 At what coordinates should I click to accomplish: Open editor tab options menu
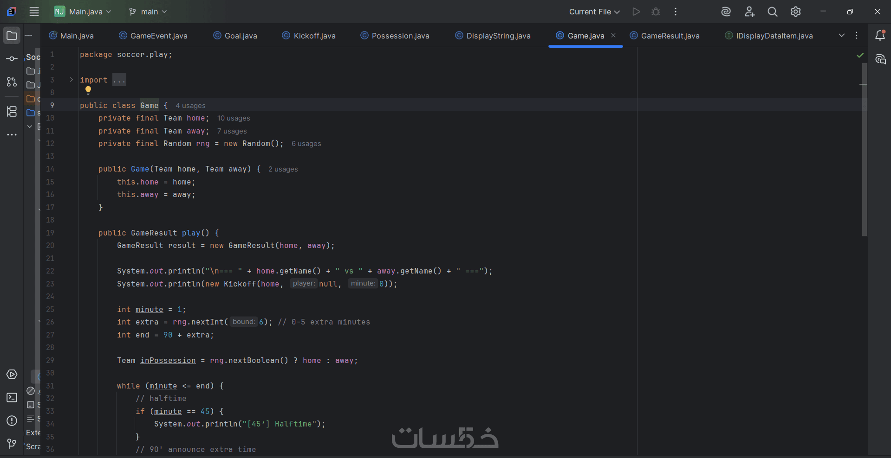click(x=857, y=35)
